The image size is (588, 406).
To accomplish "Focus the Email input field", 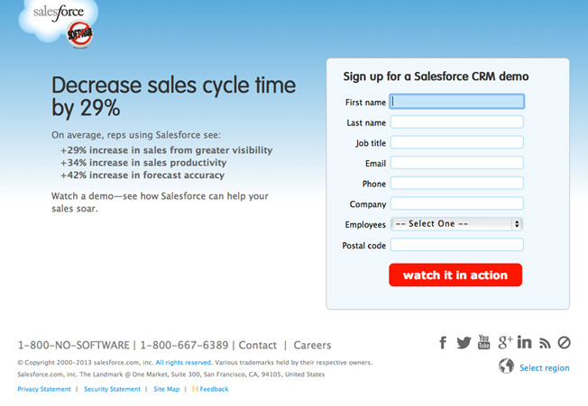I will pyautogui.click(x=456, y=163).
